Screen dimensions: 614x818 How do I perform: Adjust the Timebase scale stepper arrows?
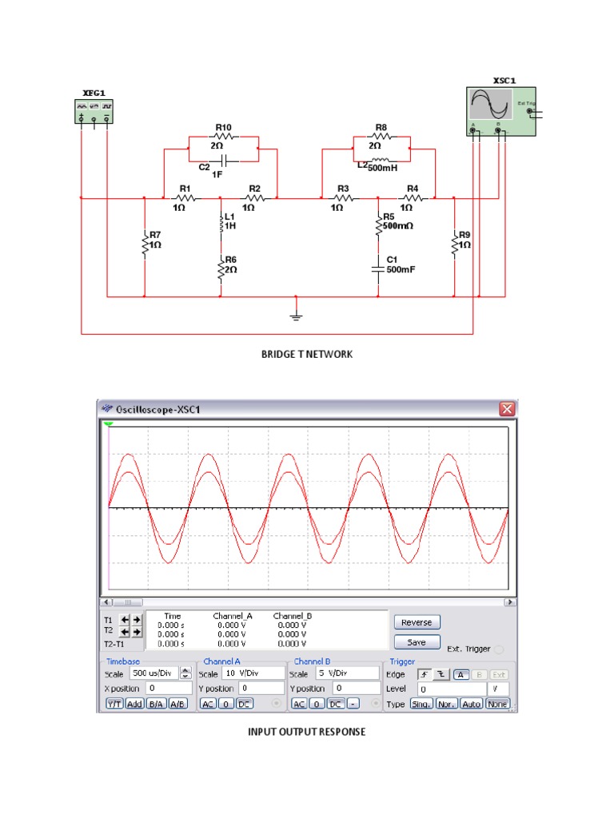[x=185, y=673]
